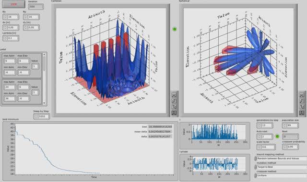Image resolution: width=307 pixels, height=182 pixels.
Task: Select YZ projection icon beside Spherical graph
Action: pos(302,107)
